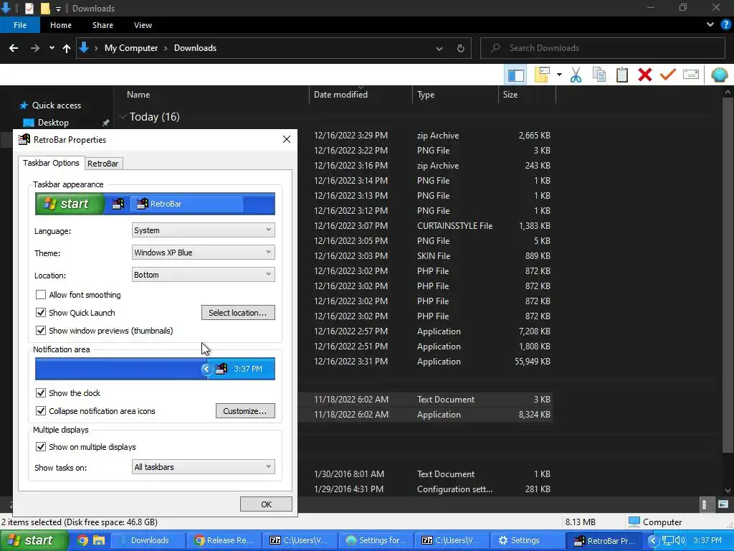734x551 pixels.
Task: Select the Taskbar Options tab
Action: click(x=51, y=163)
